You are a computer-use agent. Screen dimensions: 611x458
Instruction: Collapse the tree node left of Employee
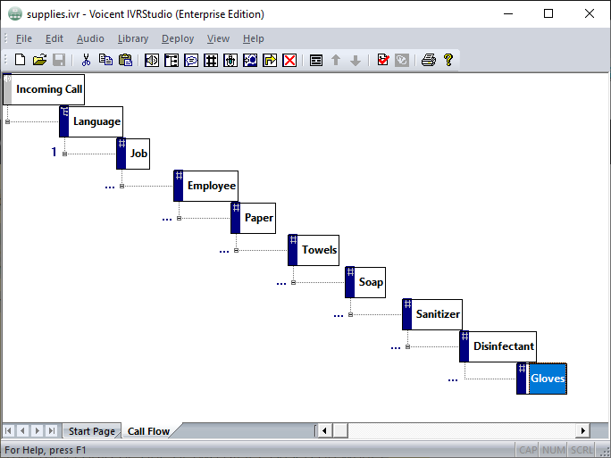[121, 186]
